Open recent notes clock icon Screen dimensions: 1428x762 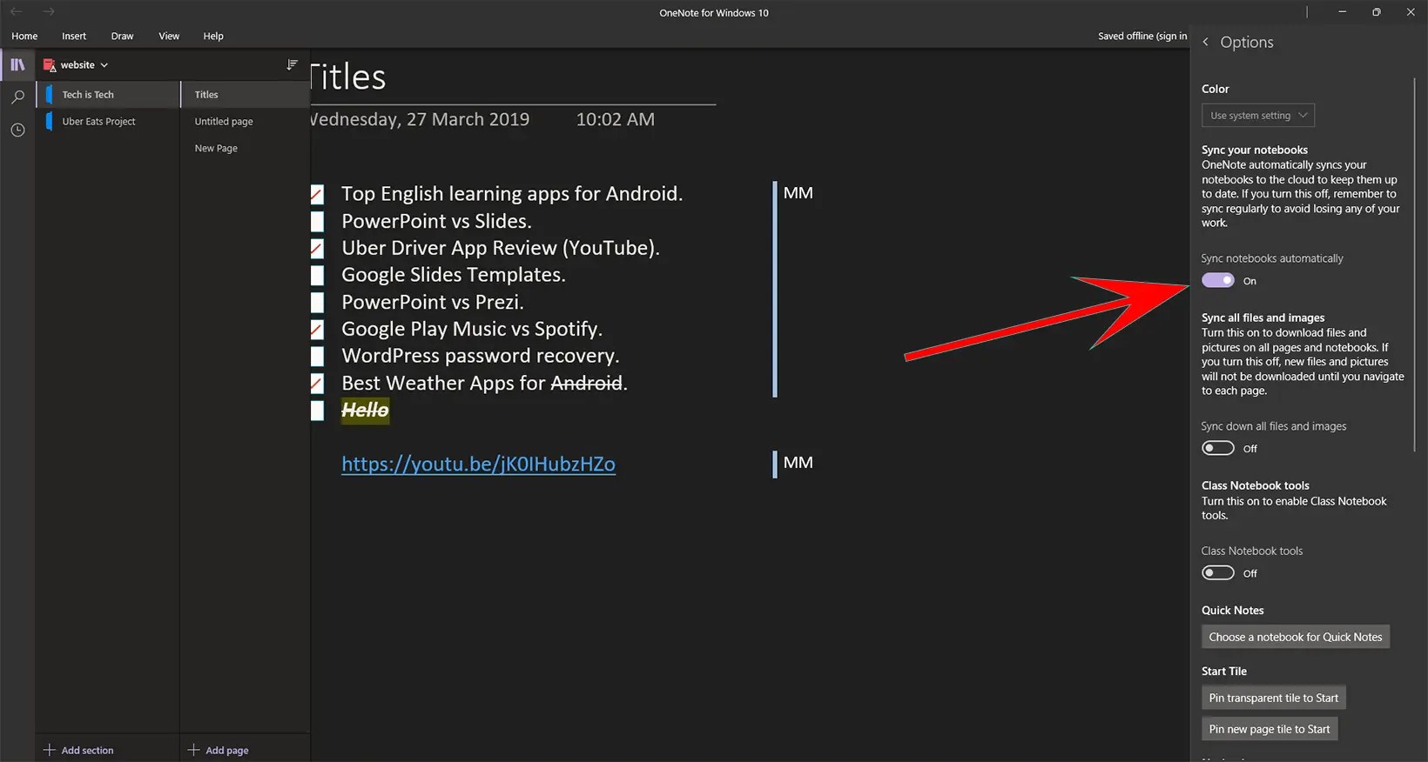click(x=17, y=130)
